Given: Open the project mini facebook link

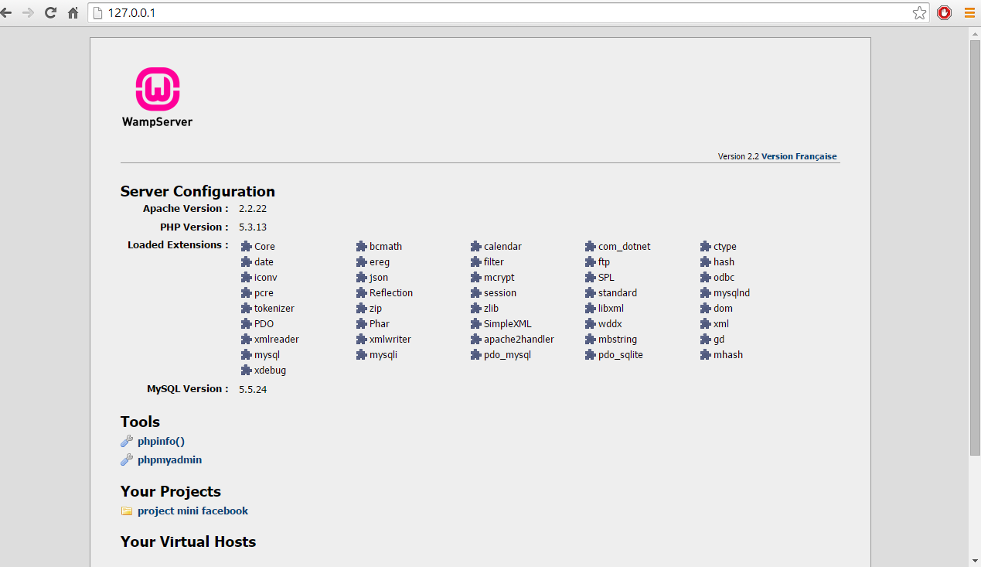Looking at the screenshot, I should click(x=192, y=511).
